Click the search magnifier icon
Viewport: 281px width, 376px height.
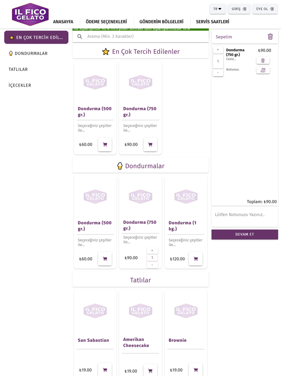(80, 37)
